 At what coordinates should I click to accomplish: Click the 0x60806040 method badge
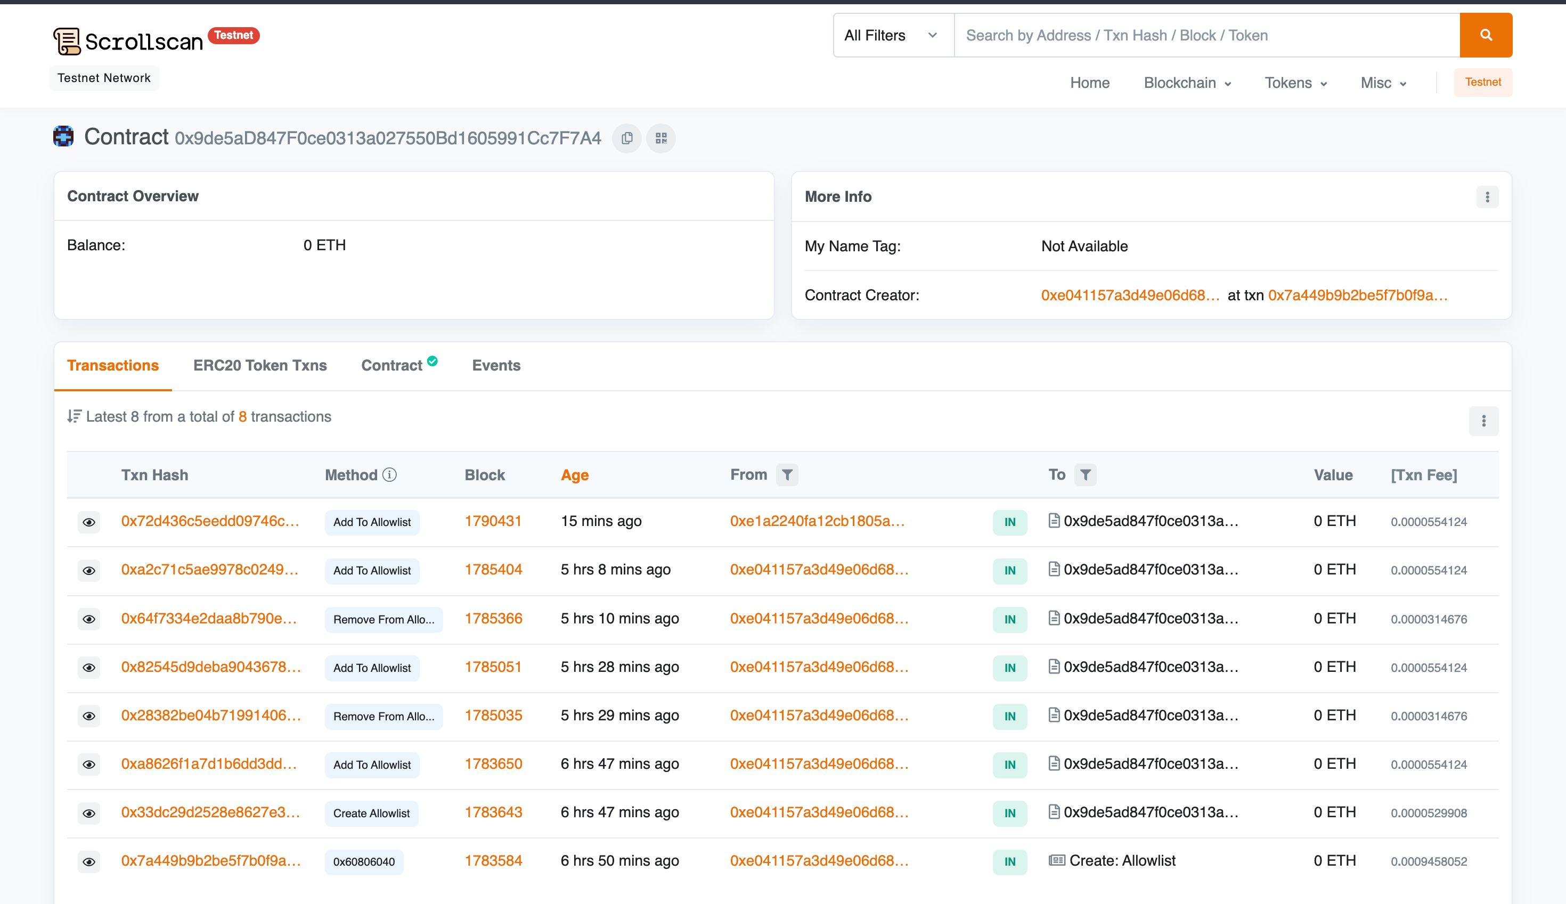364,862
